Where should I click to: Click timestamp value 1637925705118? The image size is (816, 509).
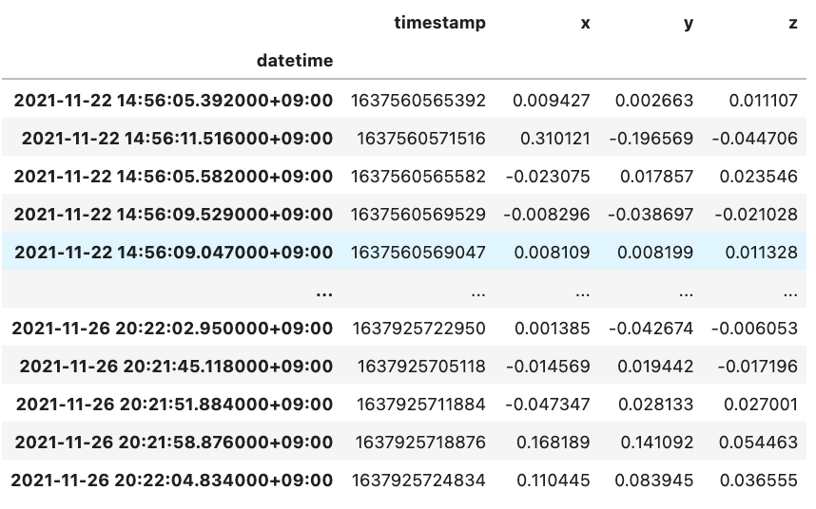click(x=421, y=367)
